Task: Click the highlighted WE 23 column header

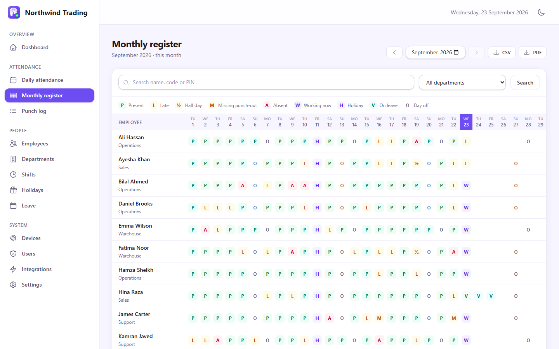Action: [466, 122]
